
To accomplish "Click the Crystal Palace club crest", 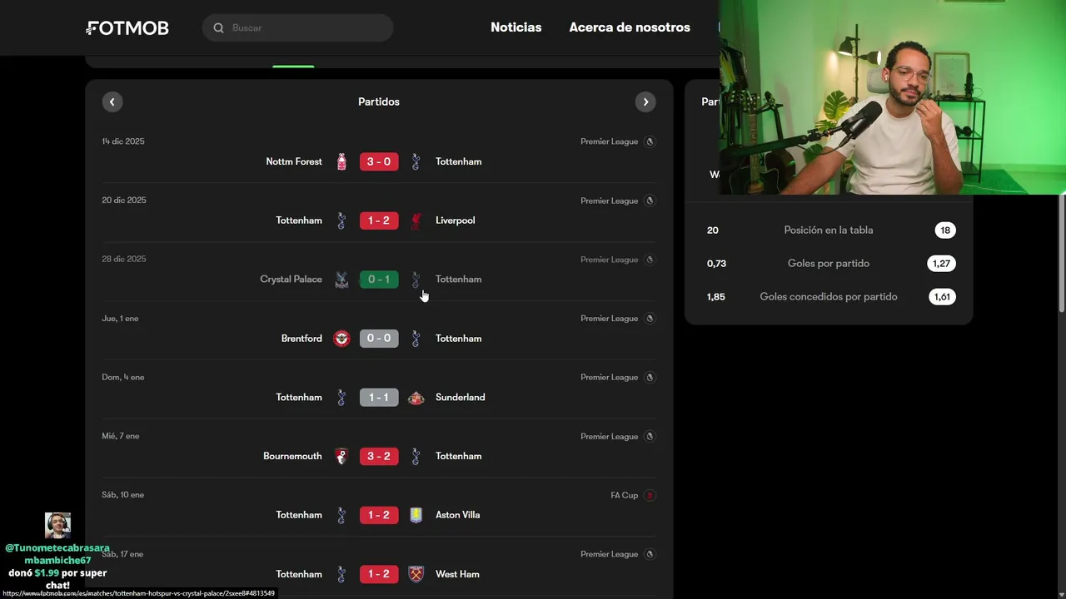I will (341, 280).
